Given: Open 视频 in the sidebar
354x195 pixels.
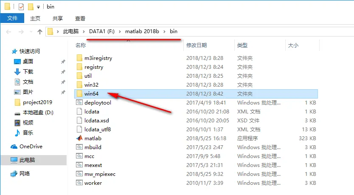Looking at the screenshot, I should tap(28, 123).
